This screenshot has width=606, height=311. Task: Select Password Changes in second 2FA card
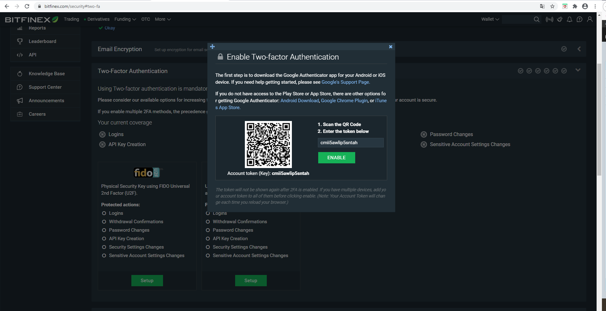pos(208,230)
